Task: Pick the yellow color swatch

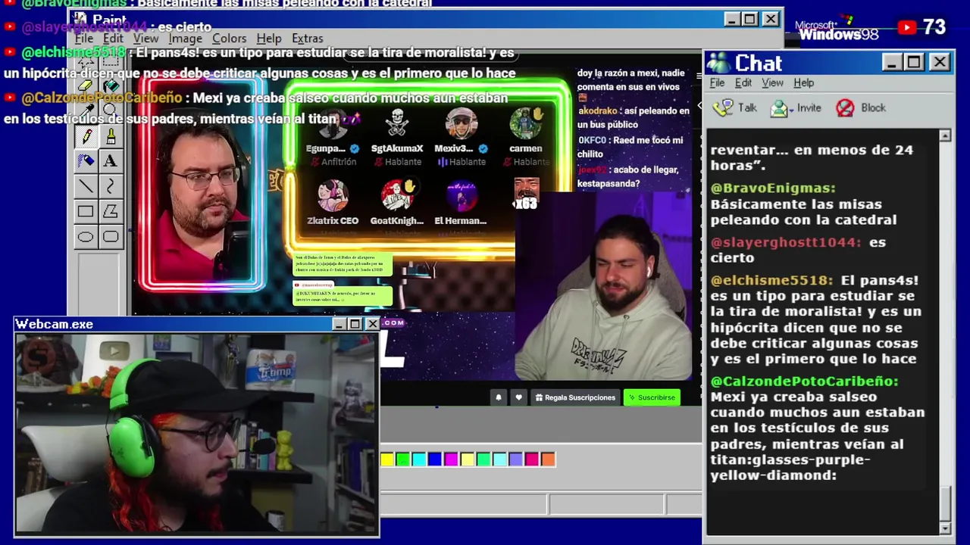Action: tap(387, 459)
